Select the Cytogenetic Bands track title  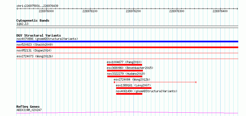[33, 20]
